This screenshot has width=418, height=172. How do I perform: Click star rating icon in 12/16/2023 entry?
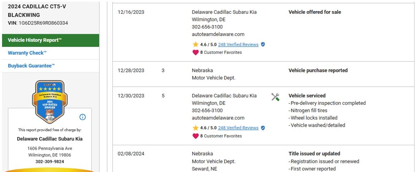[195, 45]
